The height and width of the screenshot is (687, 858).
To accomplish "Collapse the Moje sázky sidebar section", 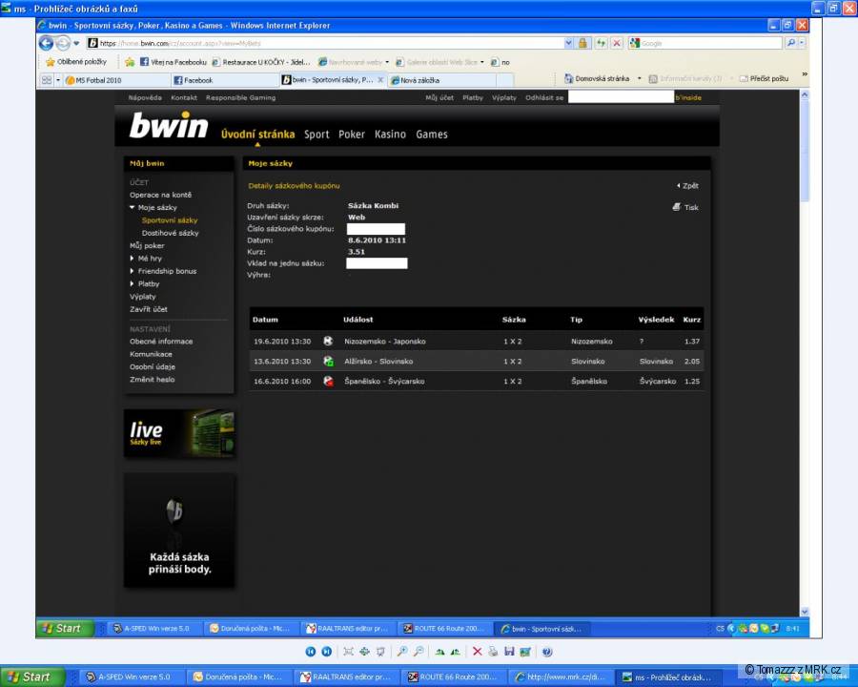I will [133, 207].
